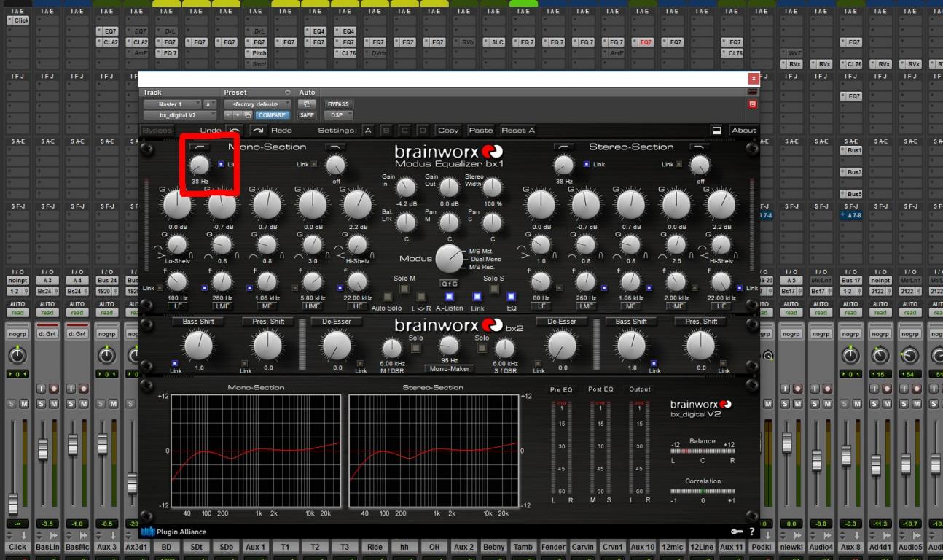Click the M f DSR knob
The height and width of the screenshot is (560, 943).
[x=392, y=348]
